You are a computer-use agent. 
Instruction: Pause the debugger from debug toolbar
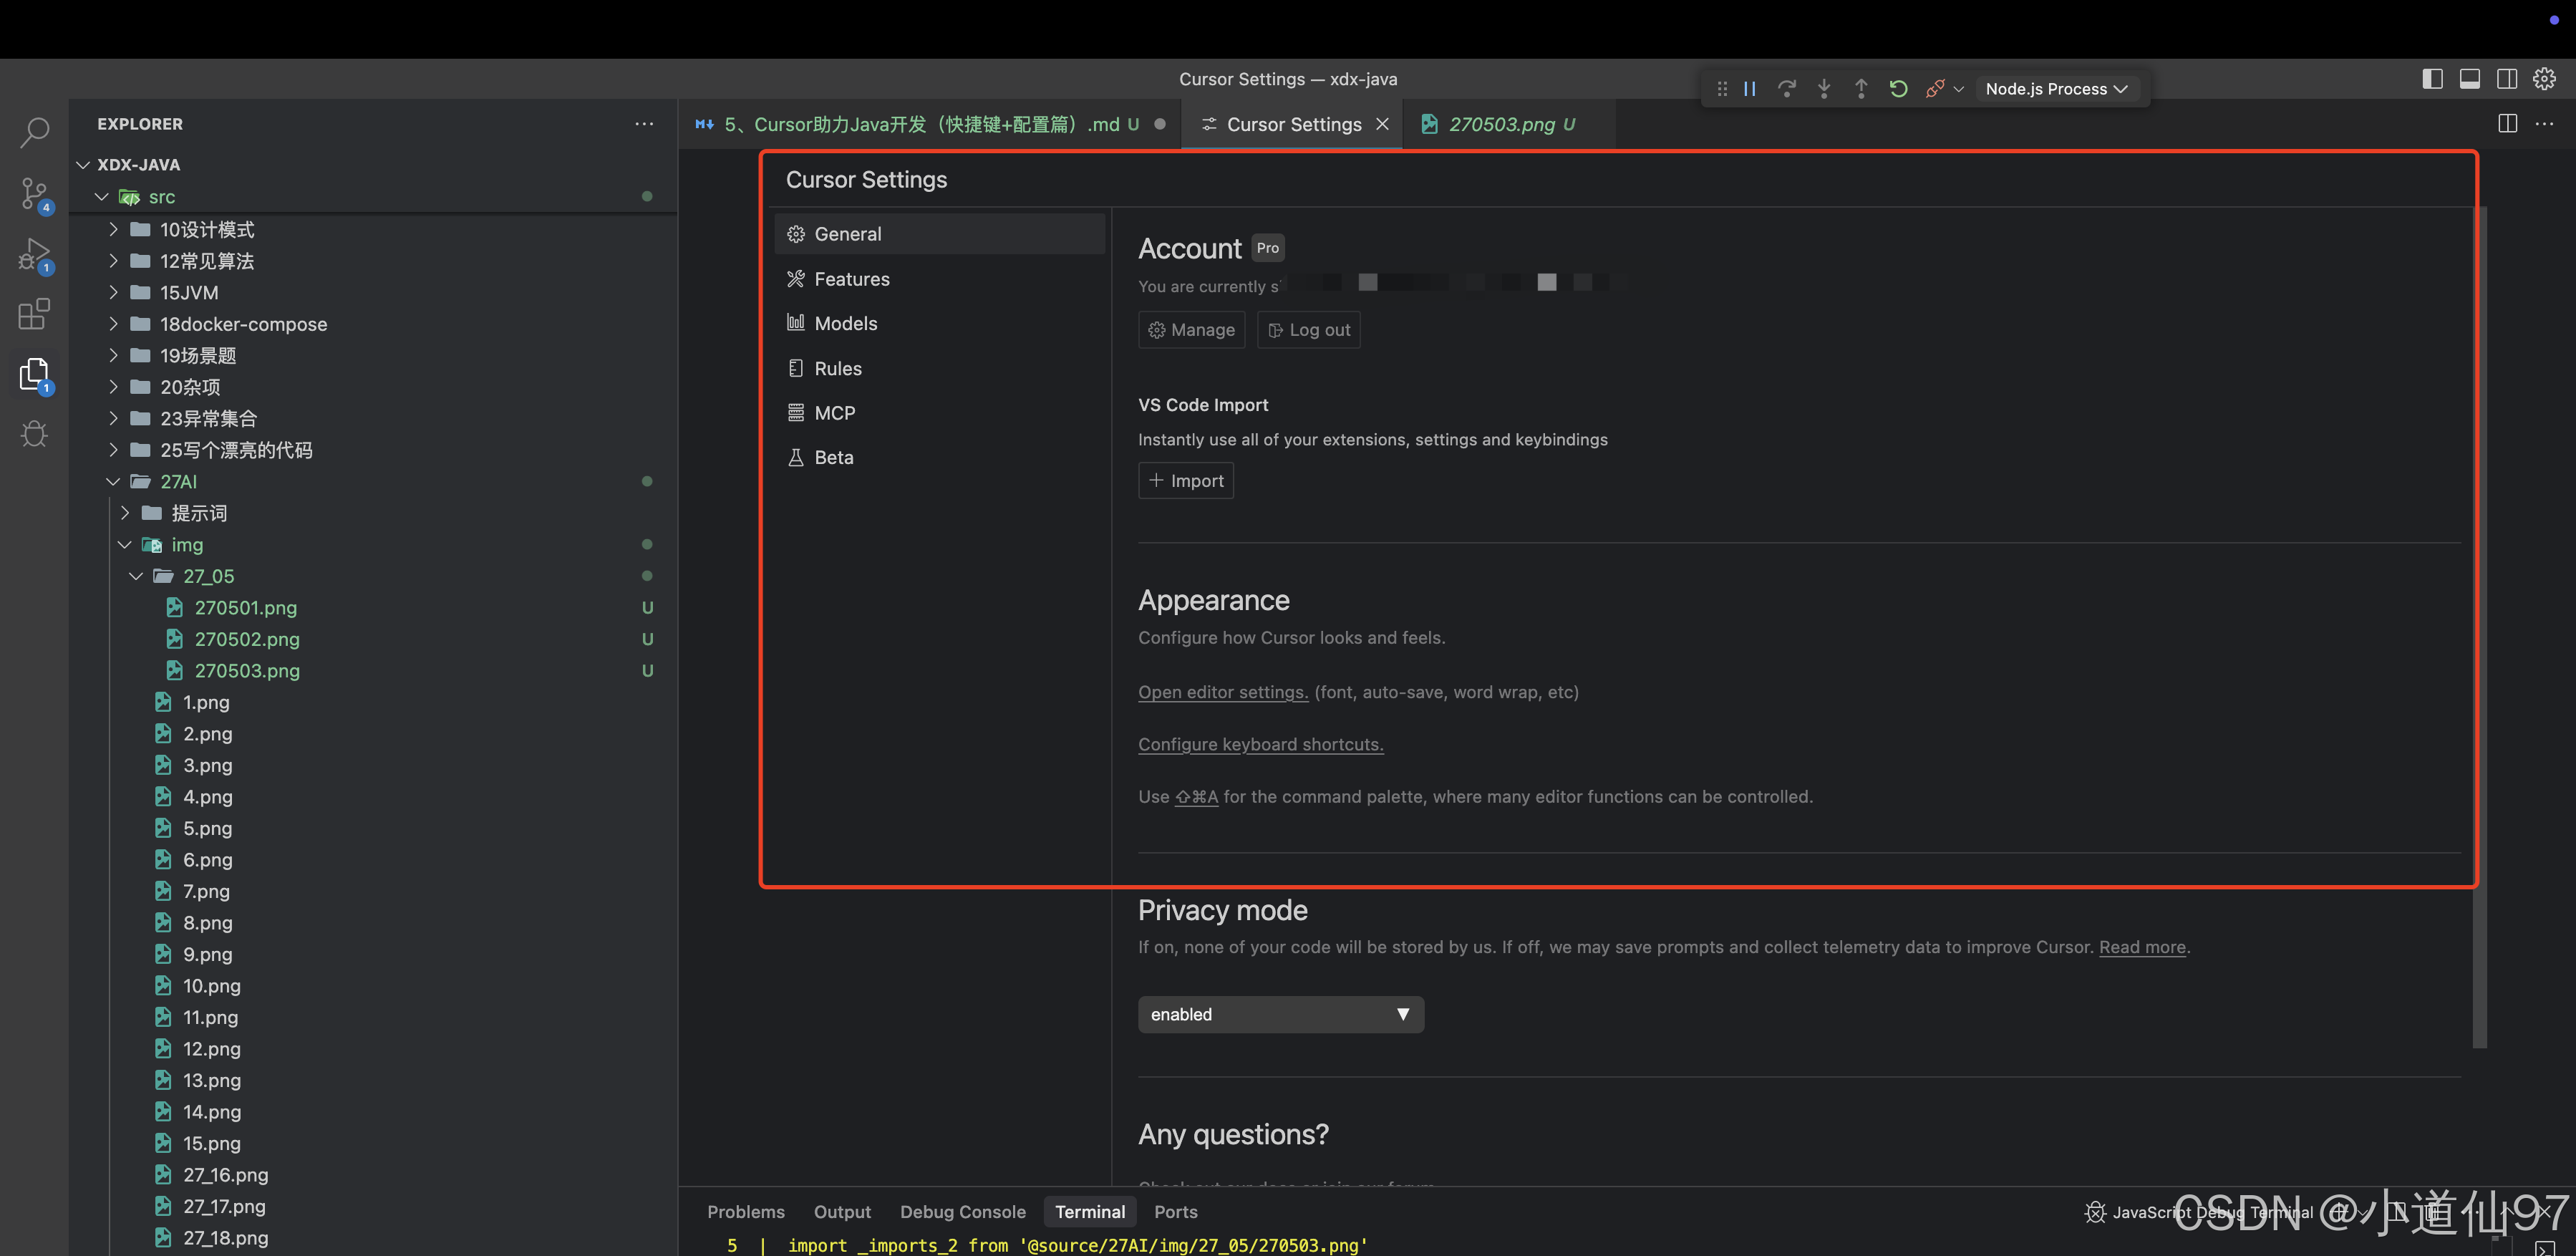[x=1750, y=89]
